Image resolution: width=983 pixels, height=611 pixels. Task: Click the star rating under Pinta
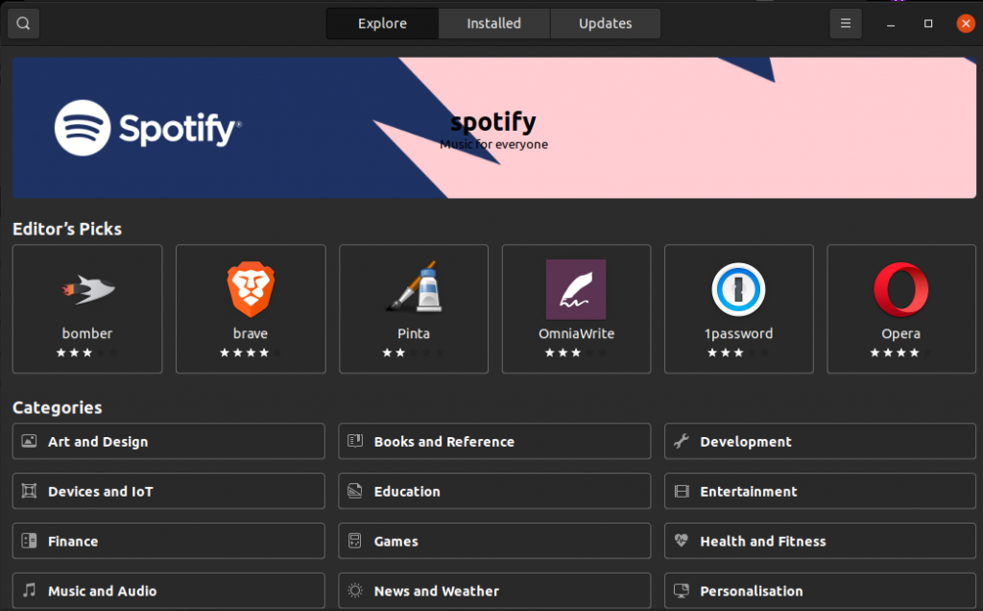click(413, 353)
